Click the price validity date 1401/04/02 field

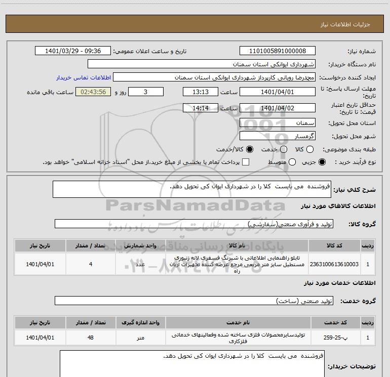pyautogui.click(x=278, y=108)
